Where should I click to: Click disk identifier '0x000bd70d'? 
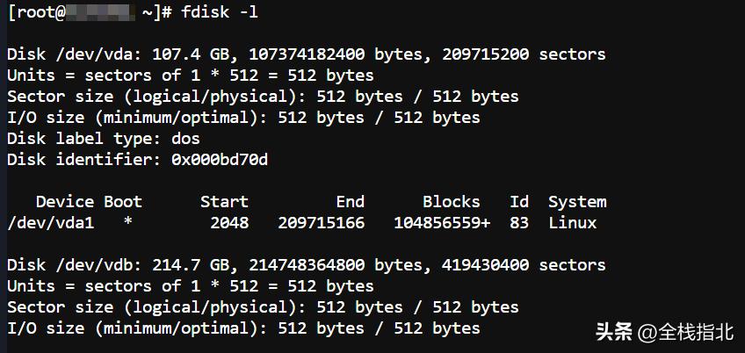click(220, 160)
